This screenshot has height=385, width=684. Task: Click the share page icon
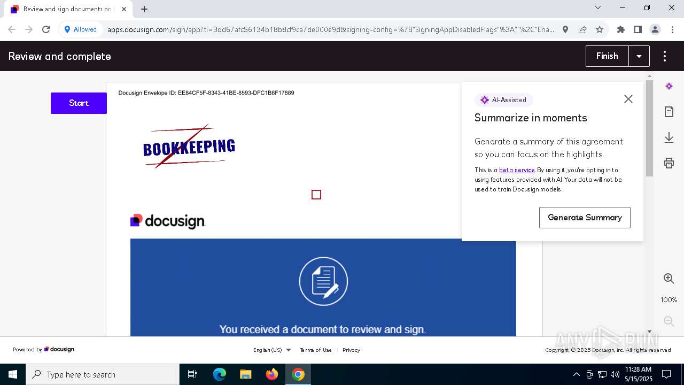pos(582,29)
